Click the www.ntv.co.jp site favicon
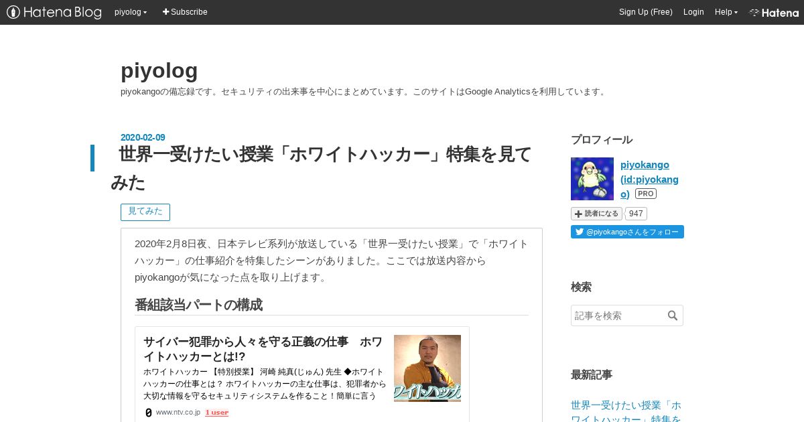This screenshot has width=804, height=422. pos(149,413)
